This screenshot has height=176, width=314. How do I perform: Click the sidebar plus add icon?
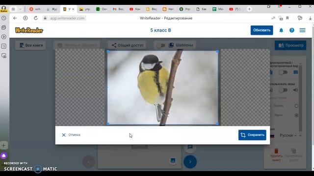click(x=4, y=146)
